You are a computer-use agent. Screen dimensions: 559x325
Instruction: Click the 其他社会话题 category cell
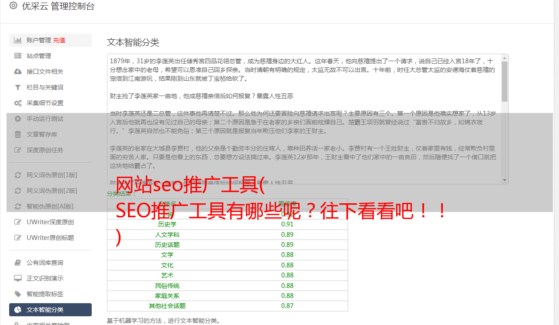pyautogui.click(x=167, y=306)
